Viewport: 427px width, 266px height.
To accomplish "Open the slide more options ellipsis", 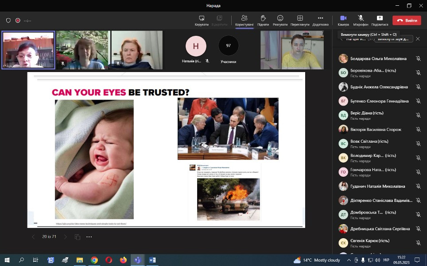I will click(x=89, y=237).
